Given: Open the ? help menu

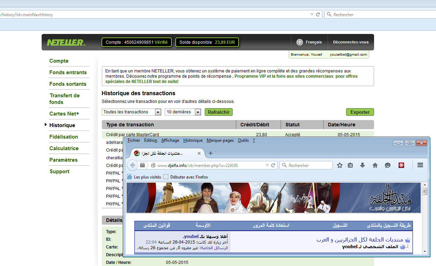Looking at the screenshot, I should tap(254, 140).
